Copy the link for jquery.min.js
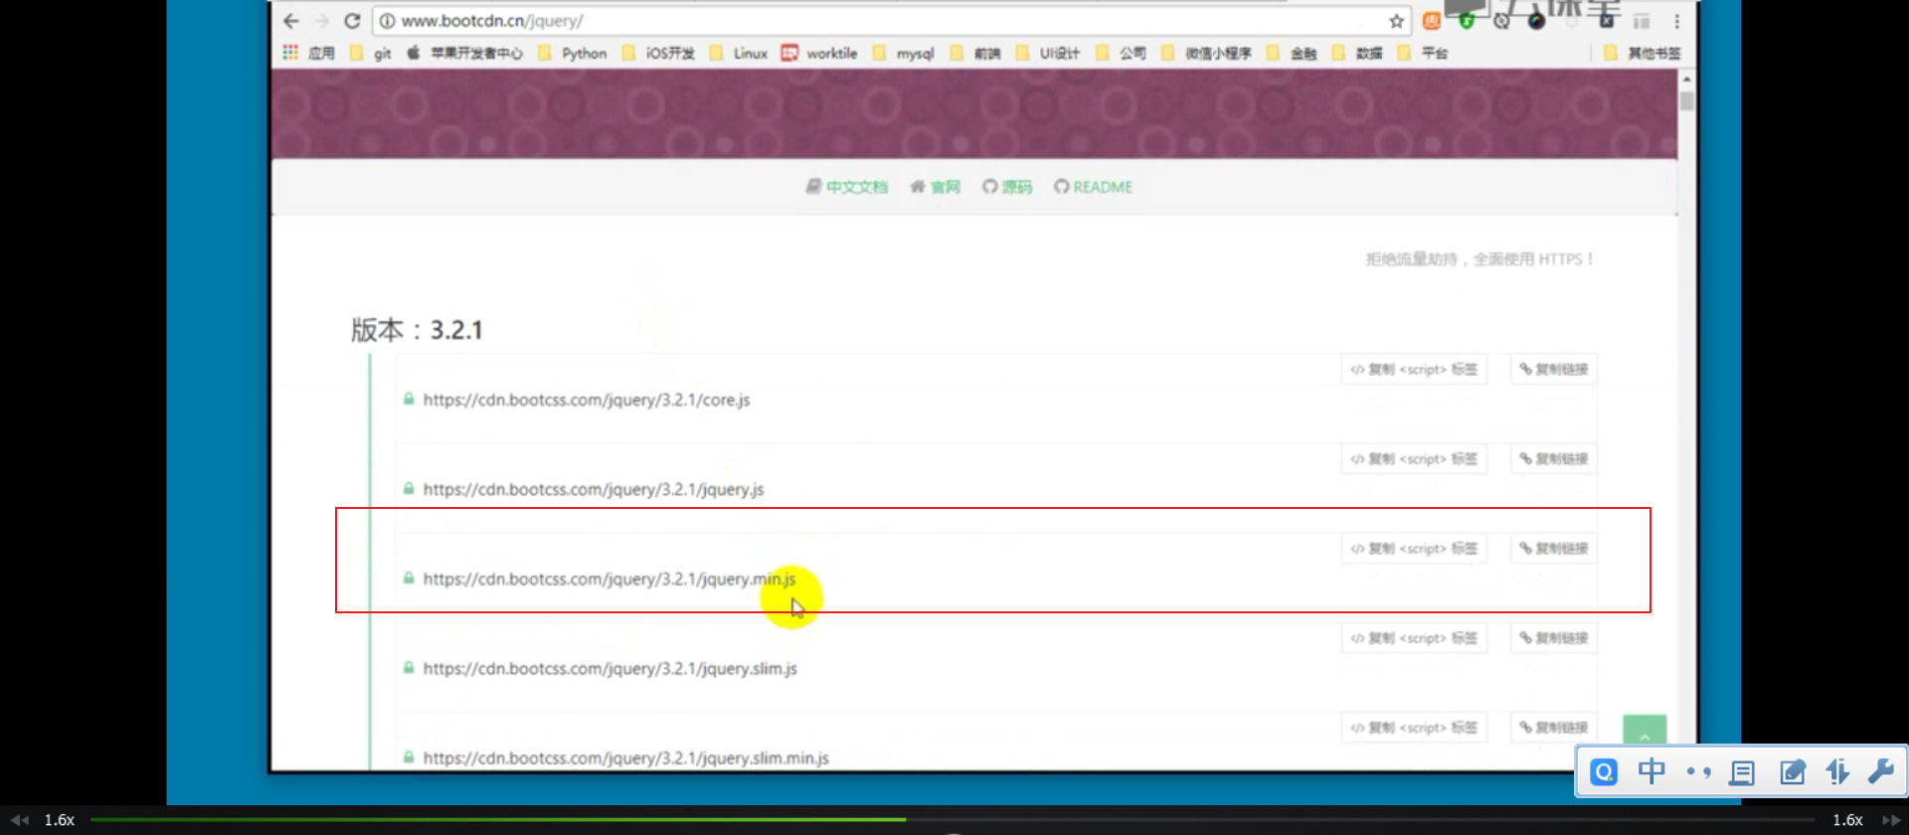 tap(1553, 549)
